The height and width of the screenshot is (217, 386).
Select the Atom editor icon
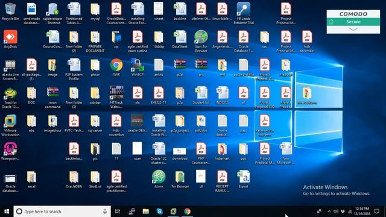pos(159,180)
